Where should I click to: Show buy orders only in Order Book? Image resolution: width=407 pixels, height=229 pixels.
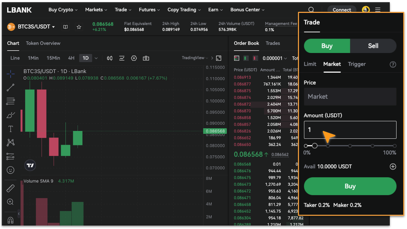pos(246,58)
